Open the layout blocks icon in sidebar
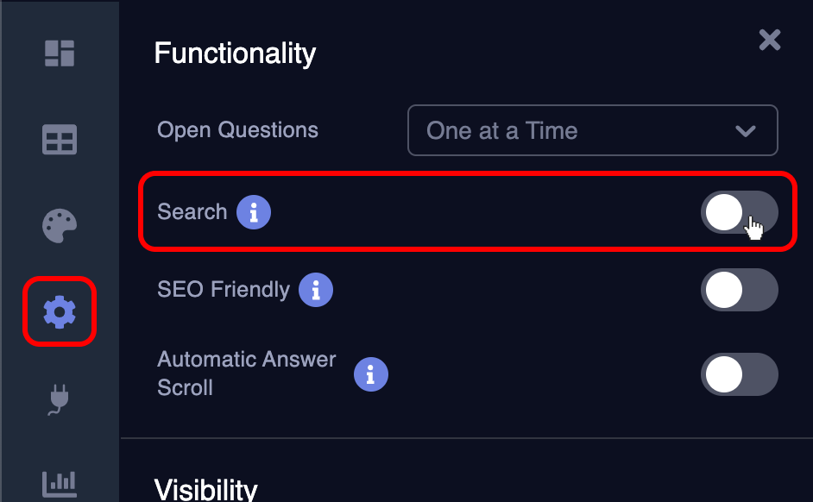Viewport: 813px width, 502px height. point(60,53)
